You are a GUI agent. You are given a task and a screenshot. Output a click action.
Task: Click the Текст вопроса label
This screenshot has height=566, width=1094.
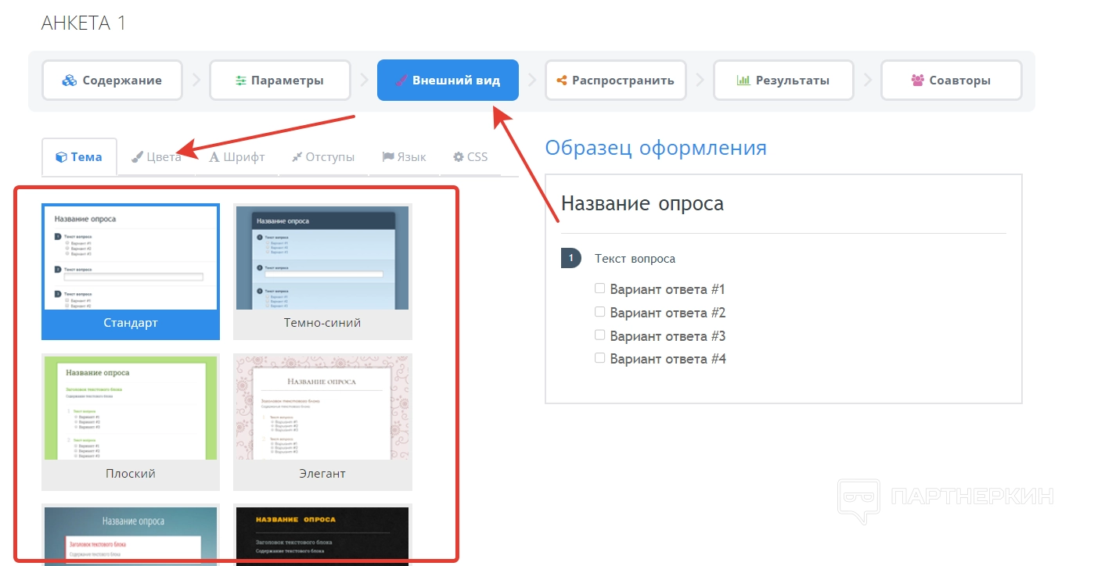635,259
